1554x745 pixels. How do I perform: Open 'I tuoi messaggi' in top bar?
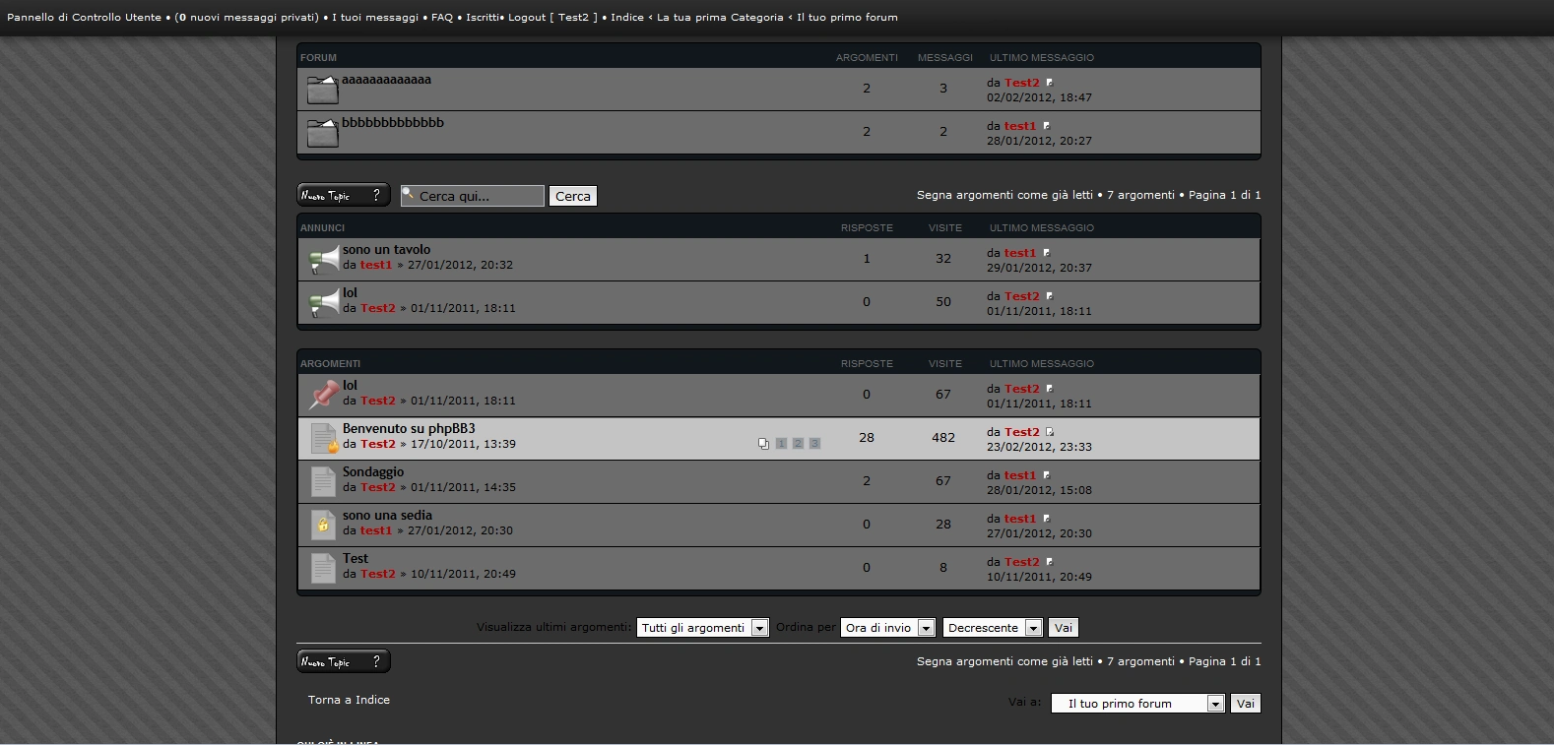click(375, 18)
